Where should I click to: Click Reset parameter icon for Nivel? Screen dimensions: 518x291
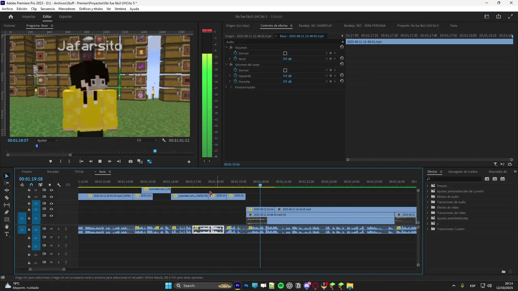(x=342, y=58)
